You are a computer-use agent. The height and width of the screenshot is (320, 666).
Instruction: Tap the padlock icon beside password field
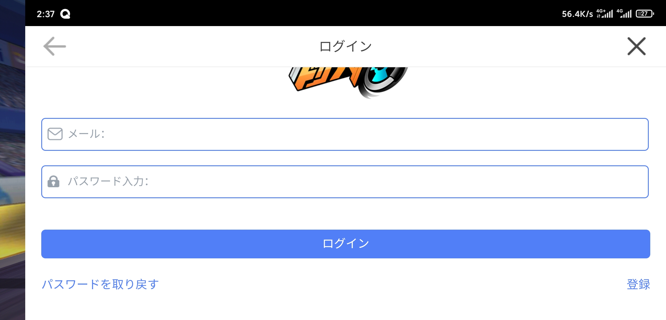pos(54,182)
